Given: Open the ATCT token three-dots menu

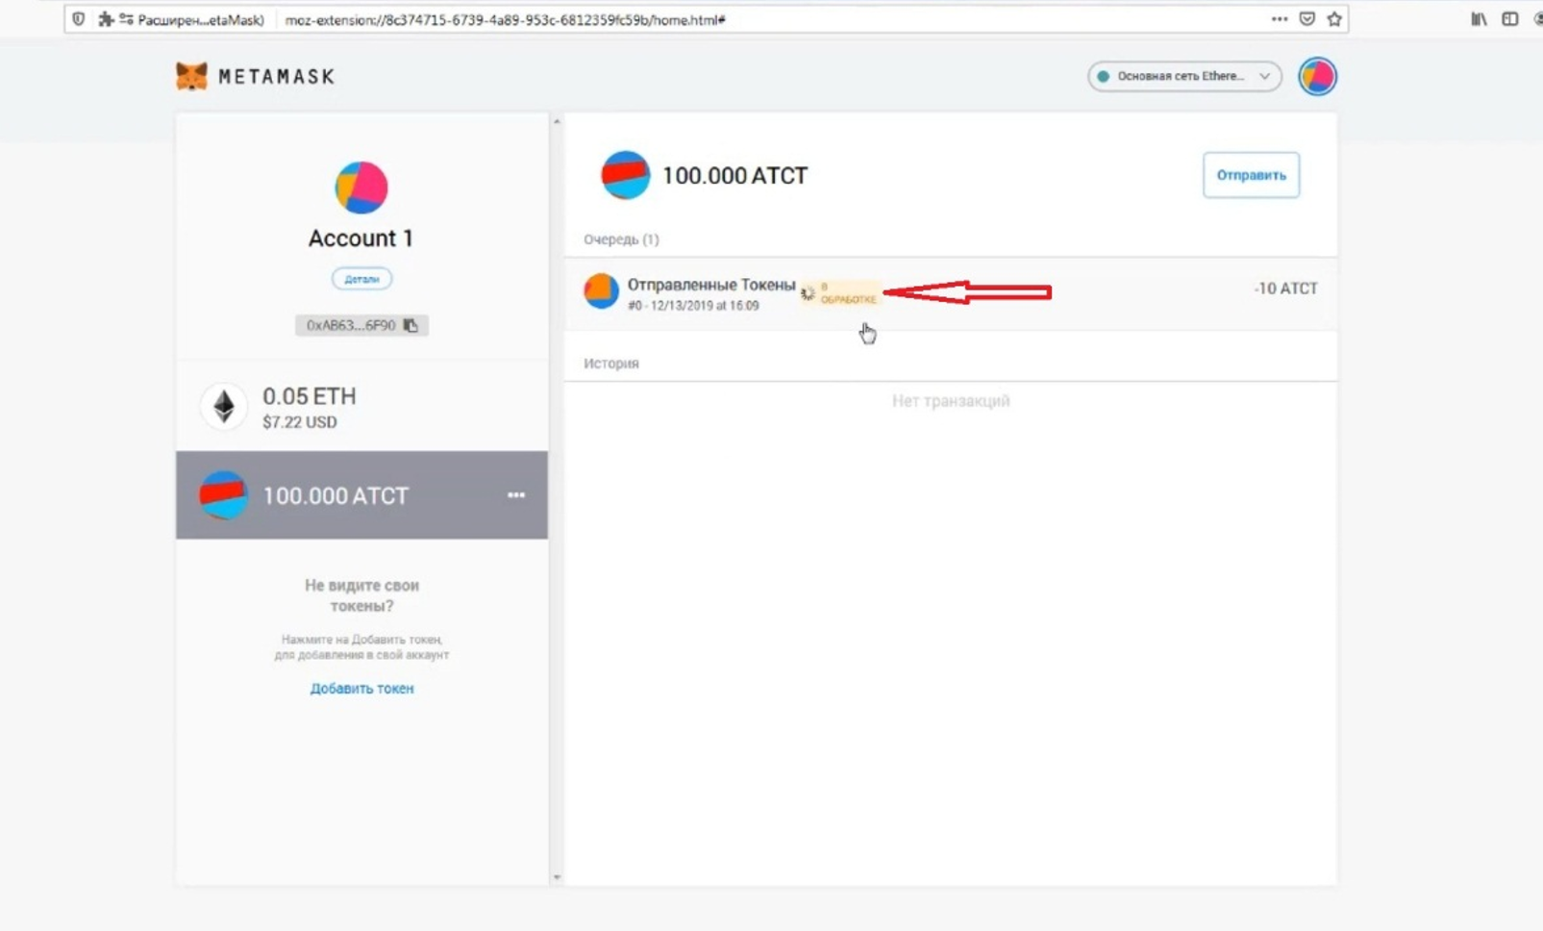Looking at the screenshot, I should 516,495.
